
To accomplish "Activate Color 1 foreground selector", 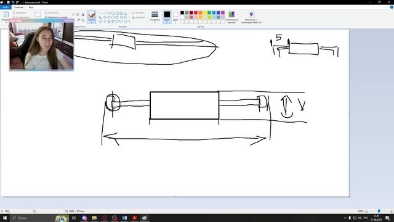I will (x=167, y=17).
